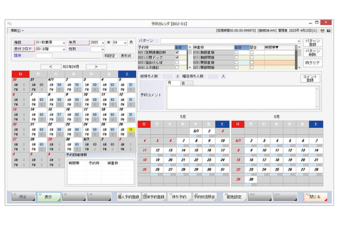
Task: Toggle 当日 checkbox for 001:定期健康診断
Action: pos(177,51)
